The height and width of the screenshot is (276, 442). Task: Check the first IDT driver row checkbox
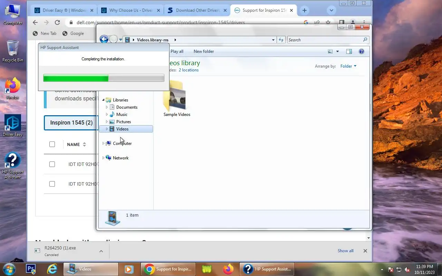(52, 164)
